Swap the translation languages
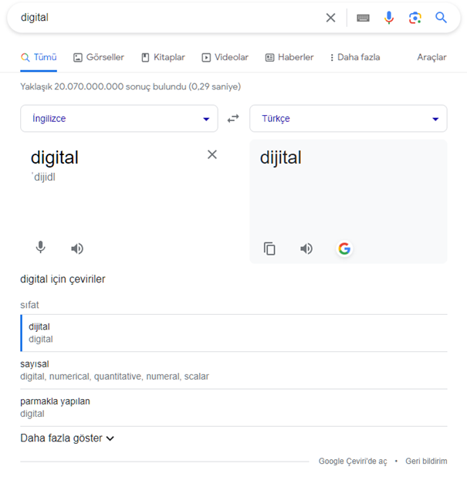Image resolution: width=467 pixels, height=477 pixels. point(233,118)
